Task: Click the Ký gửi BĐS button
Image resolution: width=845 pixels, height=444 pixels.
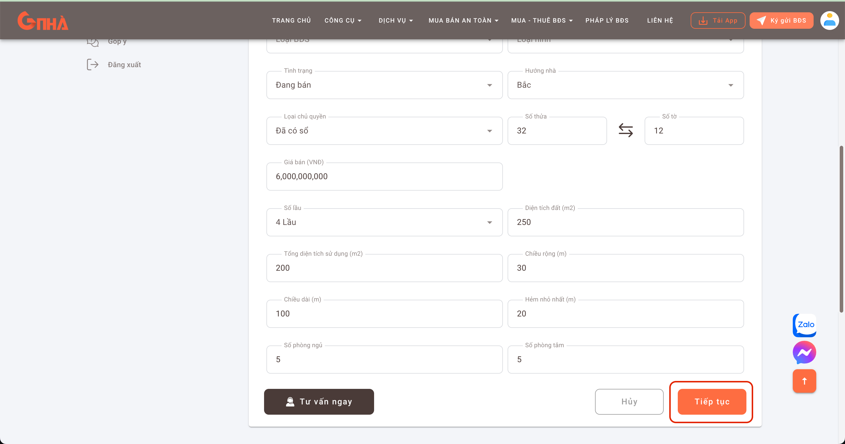Action: pos(781,21)
